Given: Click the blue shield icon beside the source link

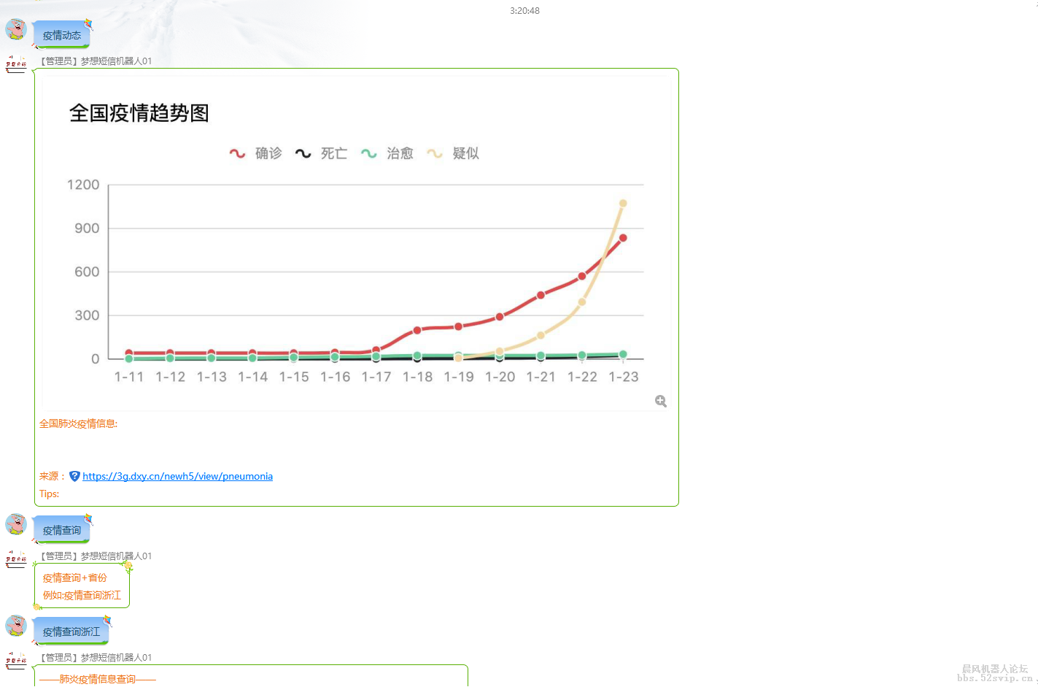Looking at the screenshot, I should 74,476.
